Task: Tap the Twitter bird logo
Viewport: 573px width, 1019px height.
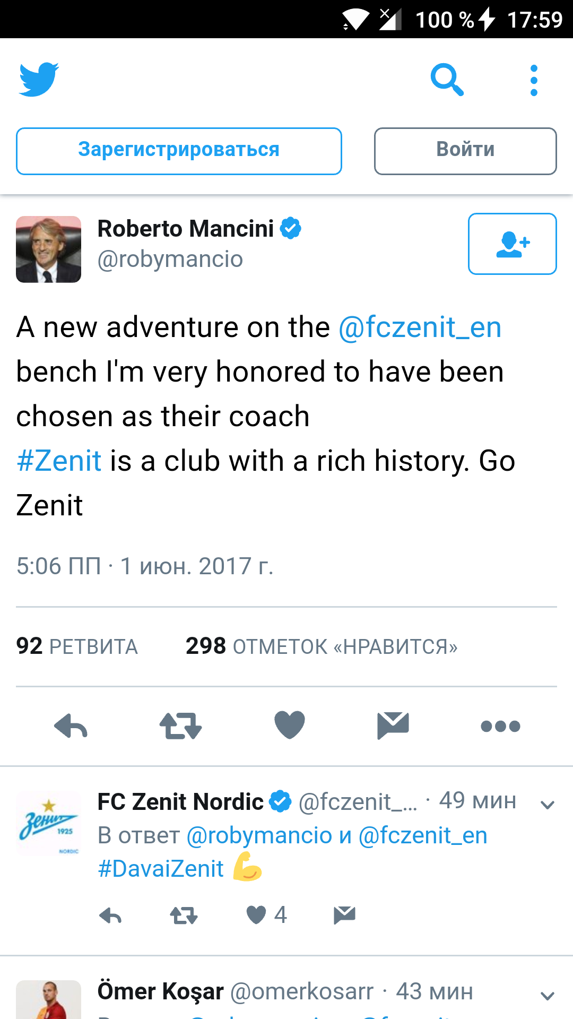Action: pos(39,80)
